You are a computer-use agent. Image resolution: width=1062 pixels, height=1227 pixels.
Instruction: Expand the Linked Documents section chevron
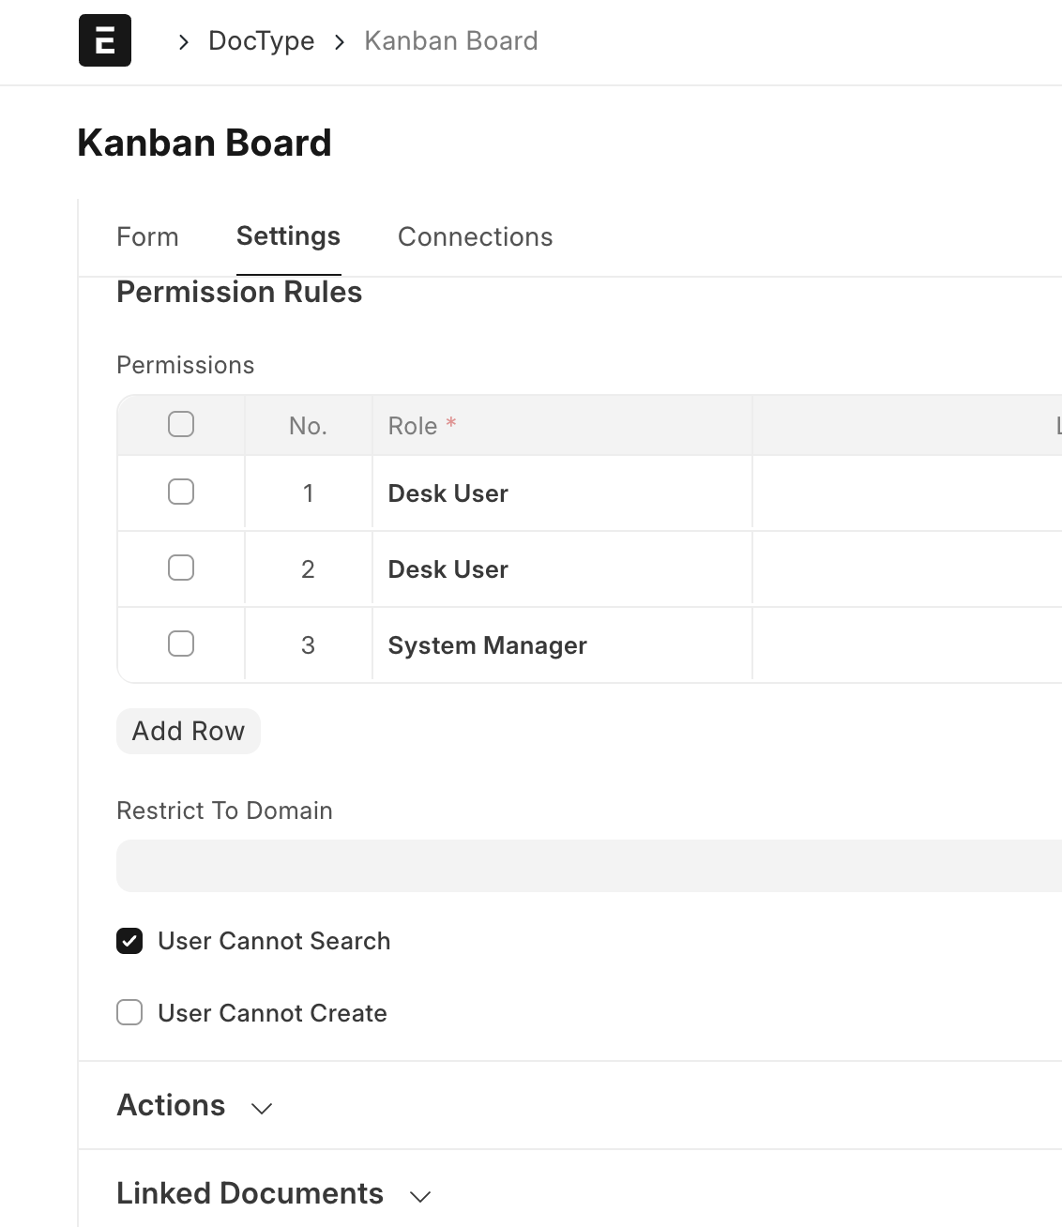(x=420, y=1196)
